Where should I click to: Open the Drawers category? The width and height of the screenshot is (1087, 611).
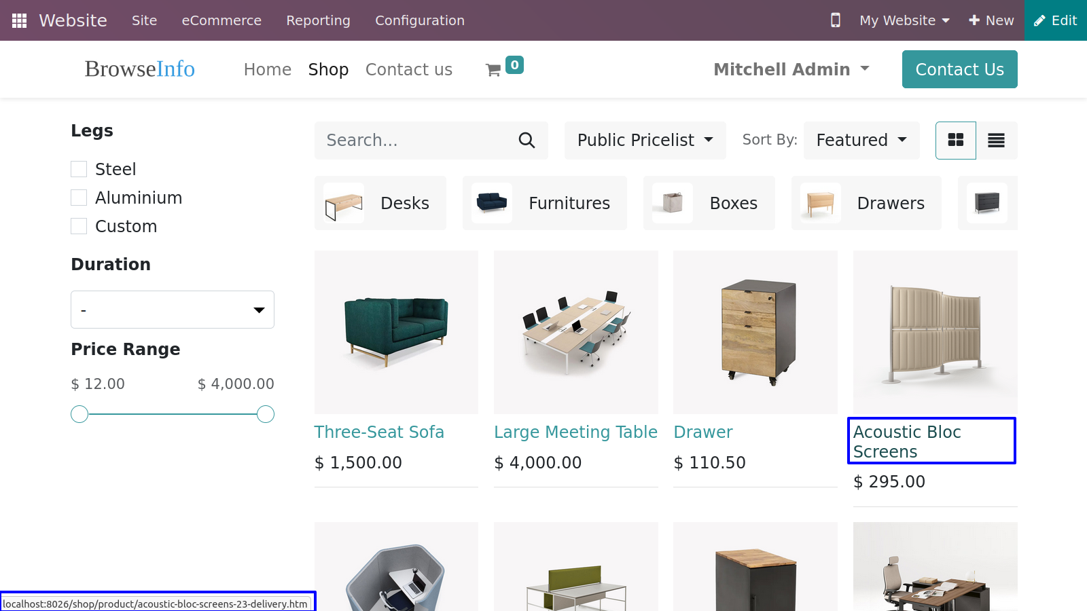tap(866, 203)
